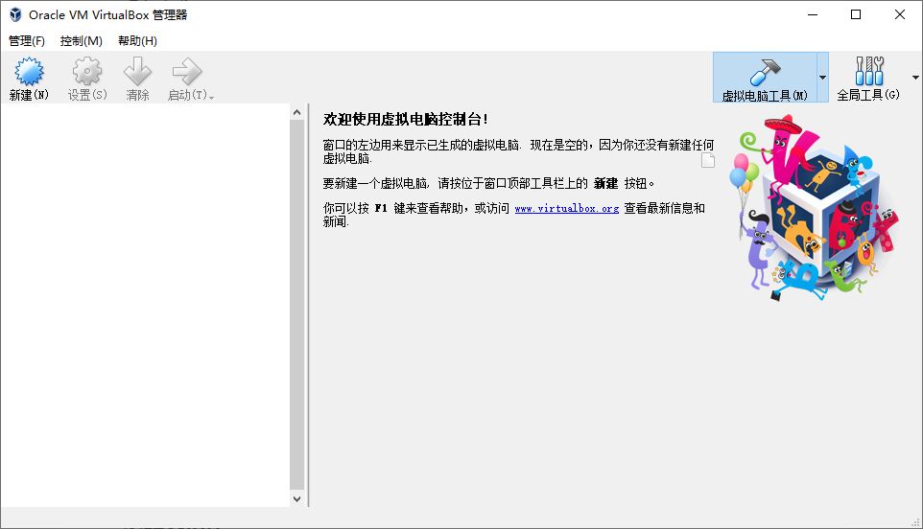923x529 pixels.
Task: Click the small document icon in welcome text
Action: 708,160
